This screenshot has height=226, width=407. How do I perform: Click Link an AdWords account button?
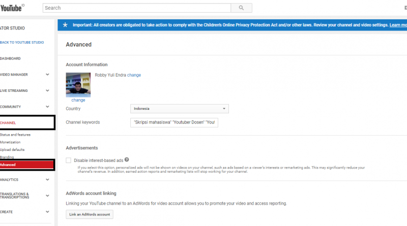click(90, 214)
